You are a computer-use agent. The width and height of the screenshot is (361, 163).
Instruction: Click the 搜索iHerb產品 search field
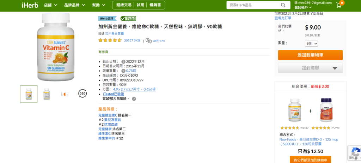point(253,5)
